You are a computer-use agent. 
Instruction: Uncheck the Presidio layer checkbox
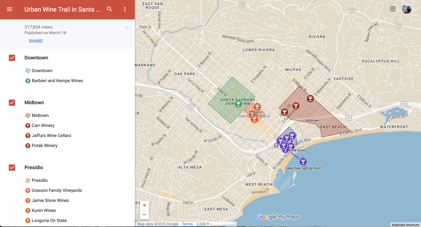pos(12,167)
